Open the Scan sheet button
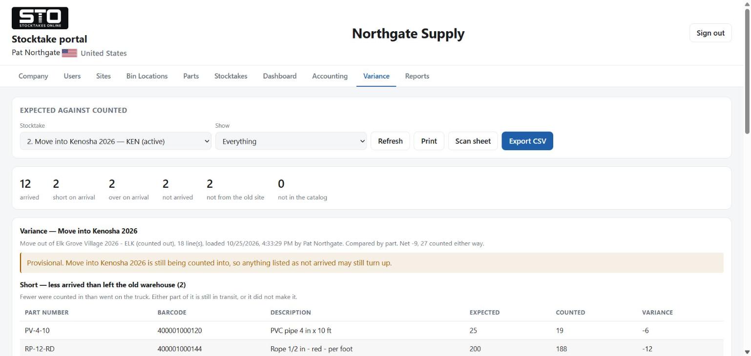The image size is (751, 356). coord(473,141)
